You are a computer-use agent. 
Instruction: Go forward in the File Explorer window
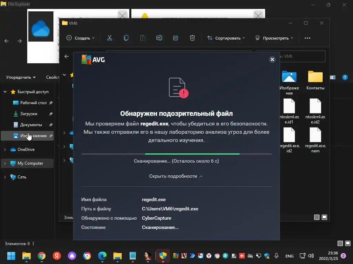click(20, 41)
